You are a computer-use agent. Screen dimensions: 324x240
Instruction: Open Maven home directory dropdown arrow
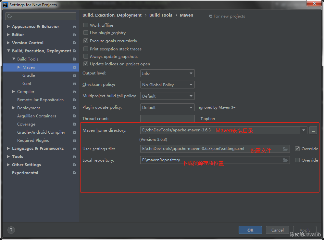304,130
